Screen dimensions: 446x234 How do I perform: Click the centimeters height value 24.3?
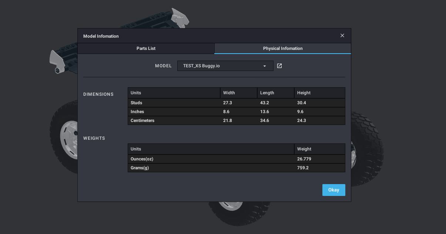302,121
